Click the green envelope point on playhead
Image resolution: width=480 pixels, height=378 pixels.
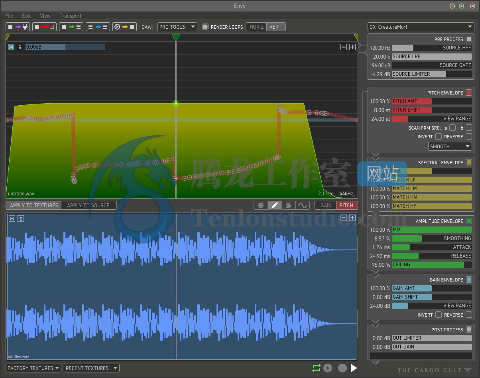click(x=176, y=103)
